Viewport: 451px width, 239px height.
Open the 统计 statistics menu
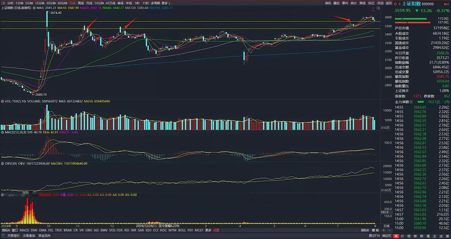pos(354,3)
